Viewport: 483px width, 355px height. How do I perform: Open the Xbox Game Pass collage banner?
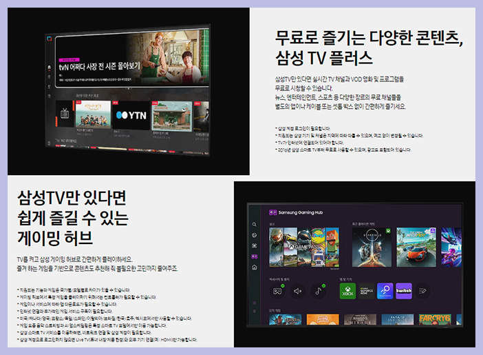click(x=304, y=247)
